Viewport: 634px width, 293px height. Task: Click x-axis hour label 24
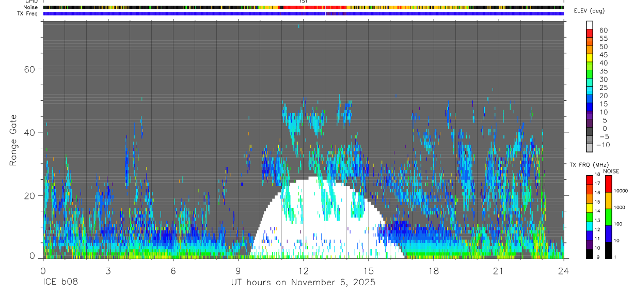click(x=563, y=271)
